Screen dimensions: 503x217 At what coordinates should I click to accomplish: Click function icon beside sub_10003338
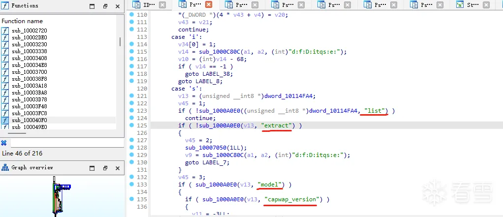(5, 51)
